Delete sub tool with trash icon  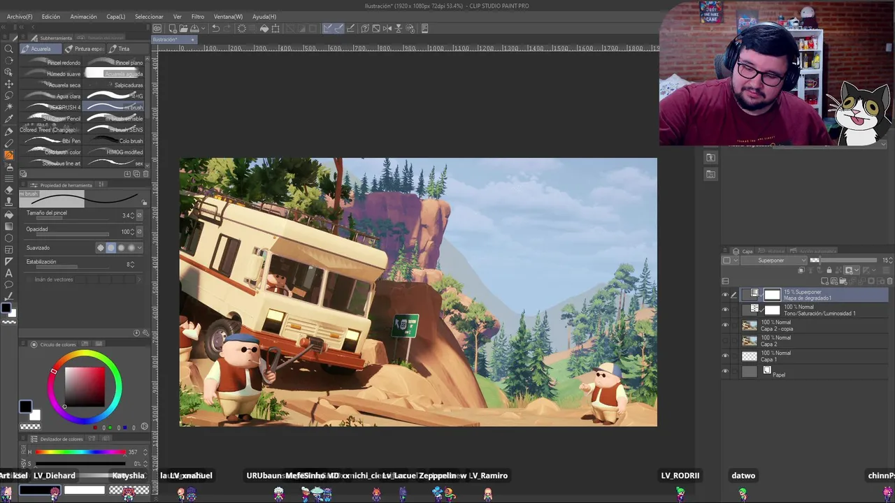pos(145,173)
